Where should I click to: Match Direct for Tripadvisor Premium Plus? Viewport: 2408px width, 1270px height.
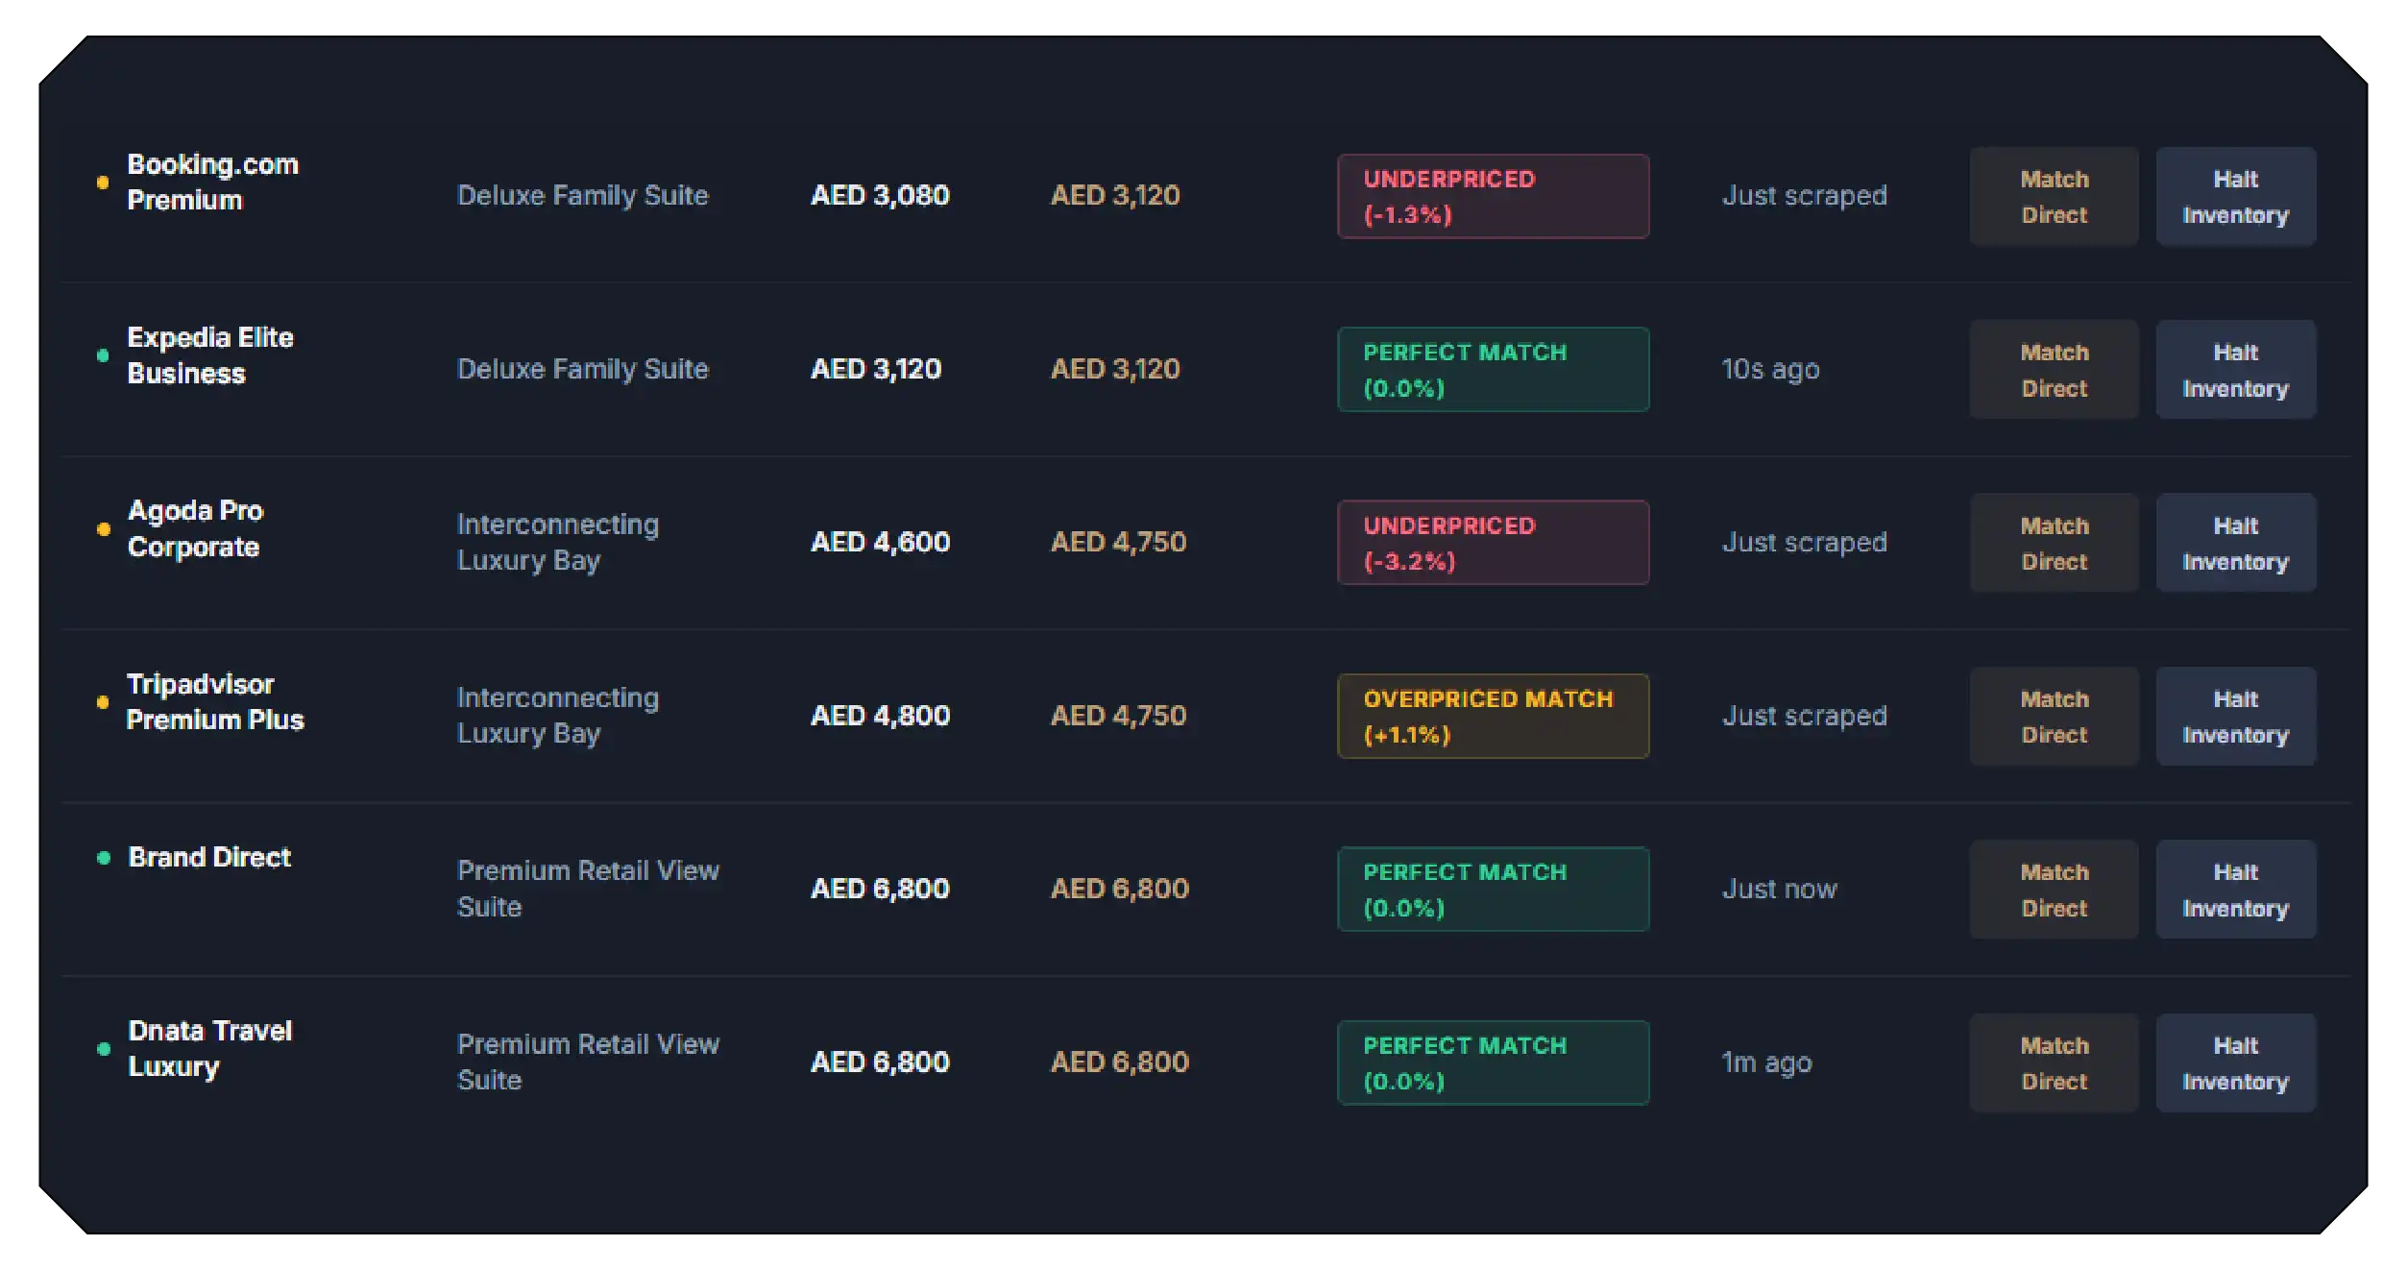2054,717
